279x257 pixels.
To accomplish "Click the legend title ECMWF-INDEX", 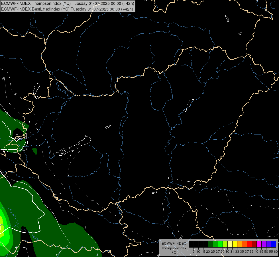I will coord(174,244).
